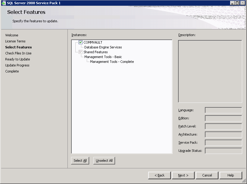Click the Unselect All button
The width and height of the screenshot is (247, 184).
(x=104, y=161)
